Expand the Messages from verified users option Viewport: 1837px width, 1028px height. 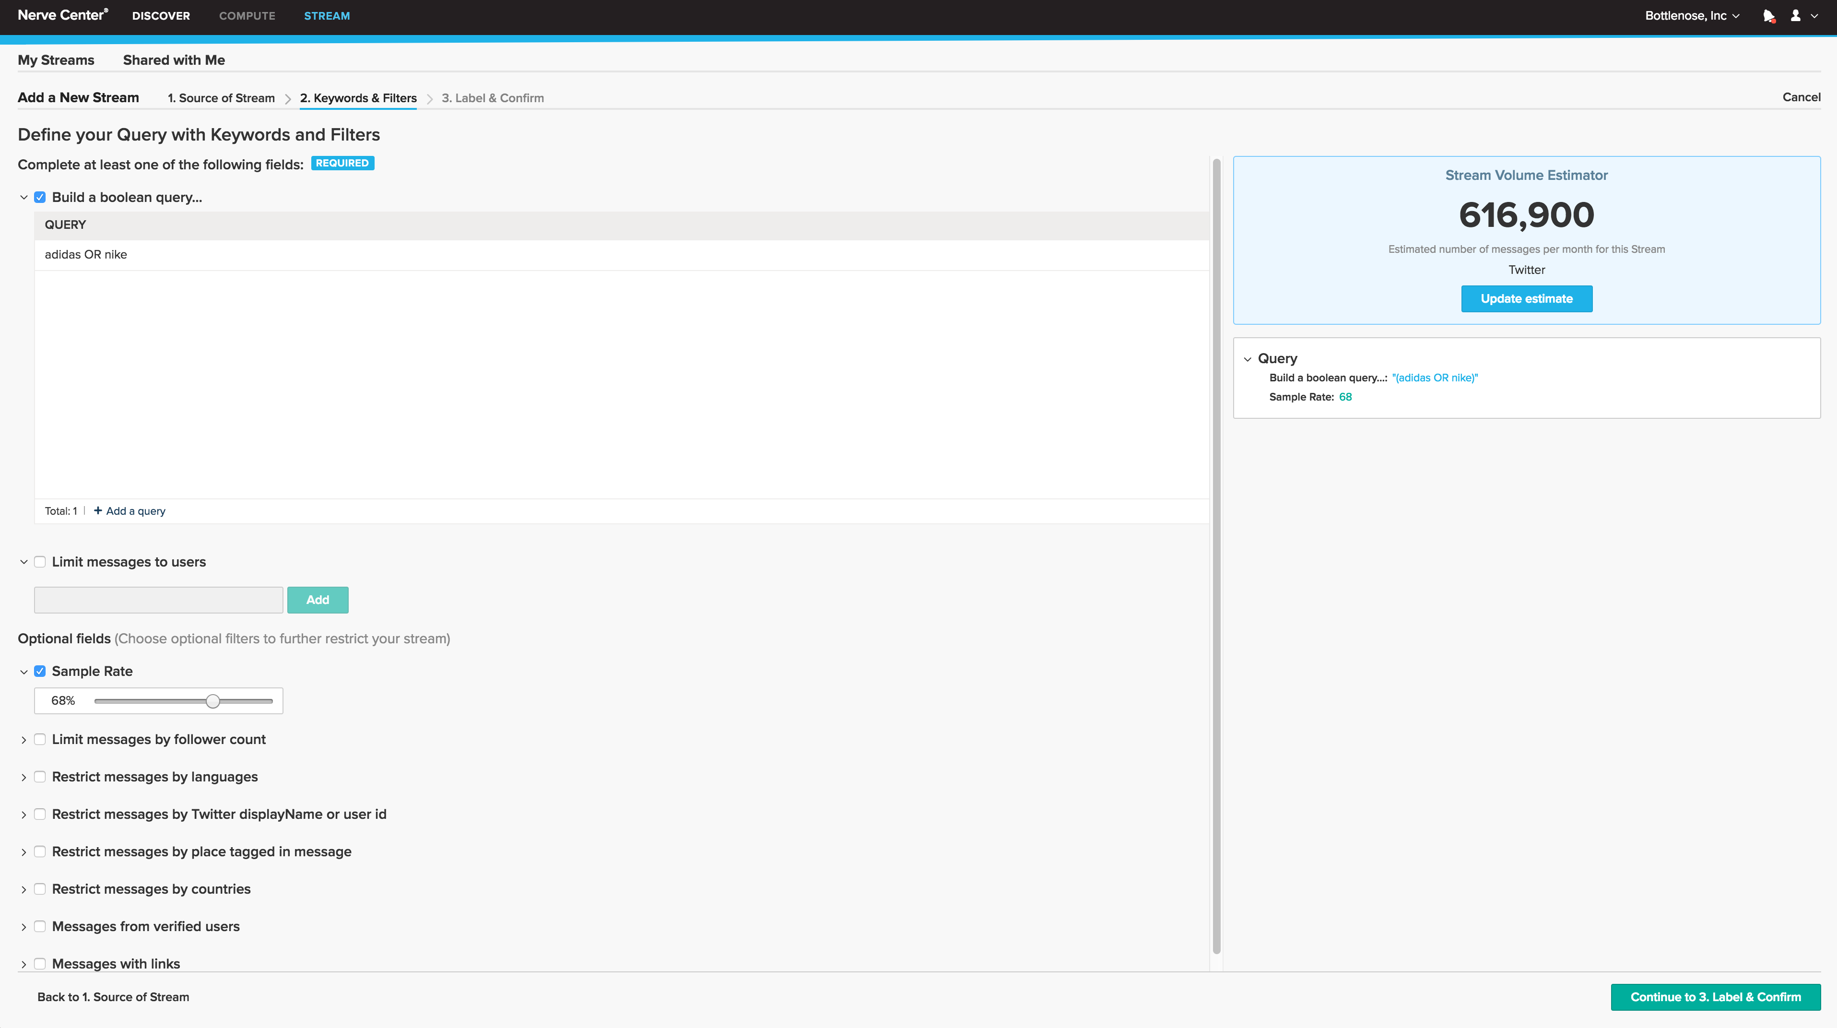pyautogui.click(x=24, y=926)
